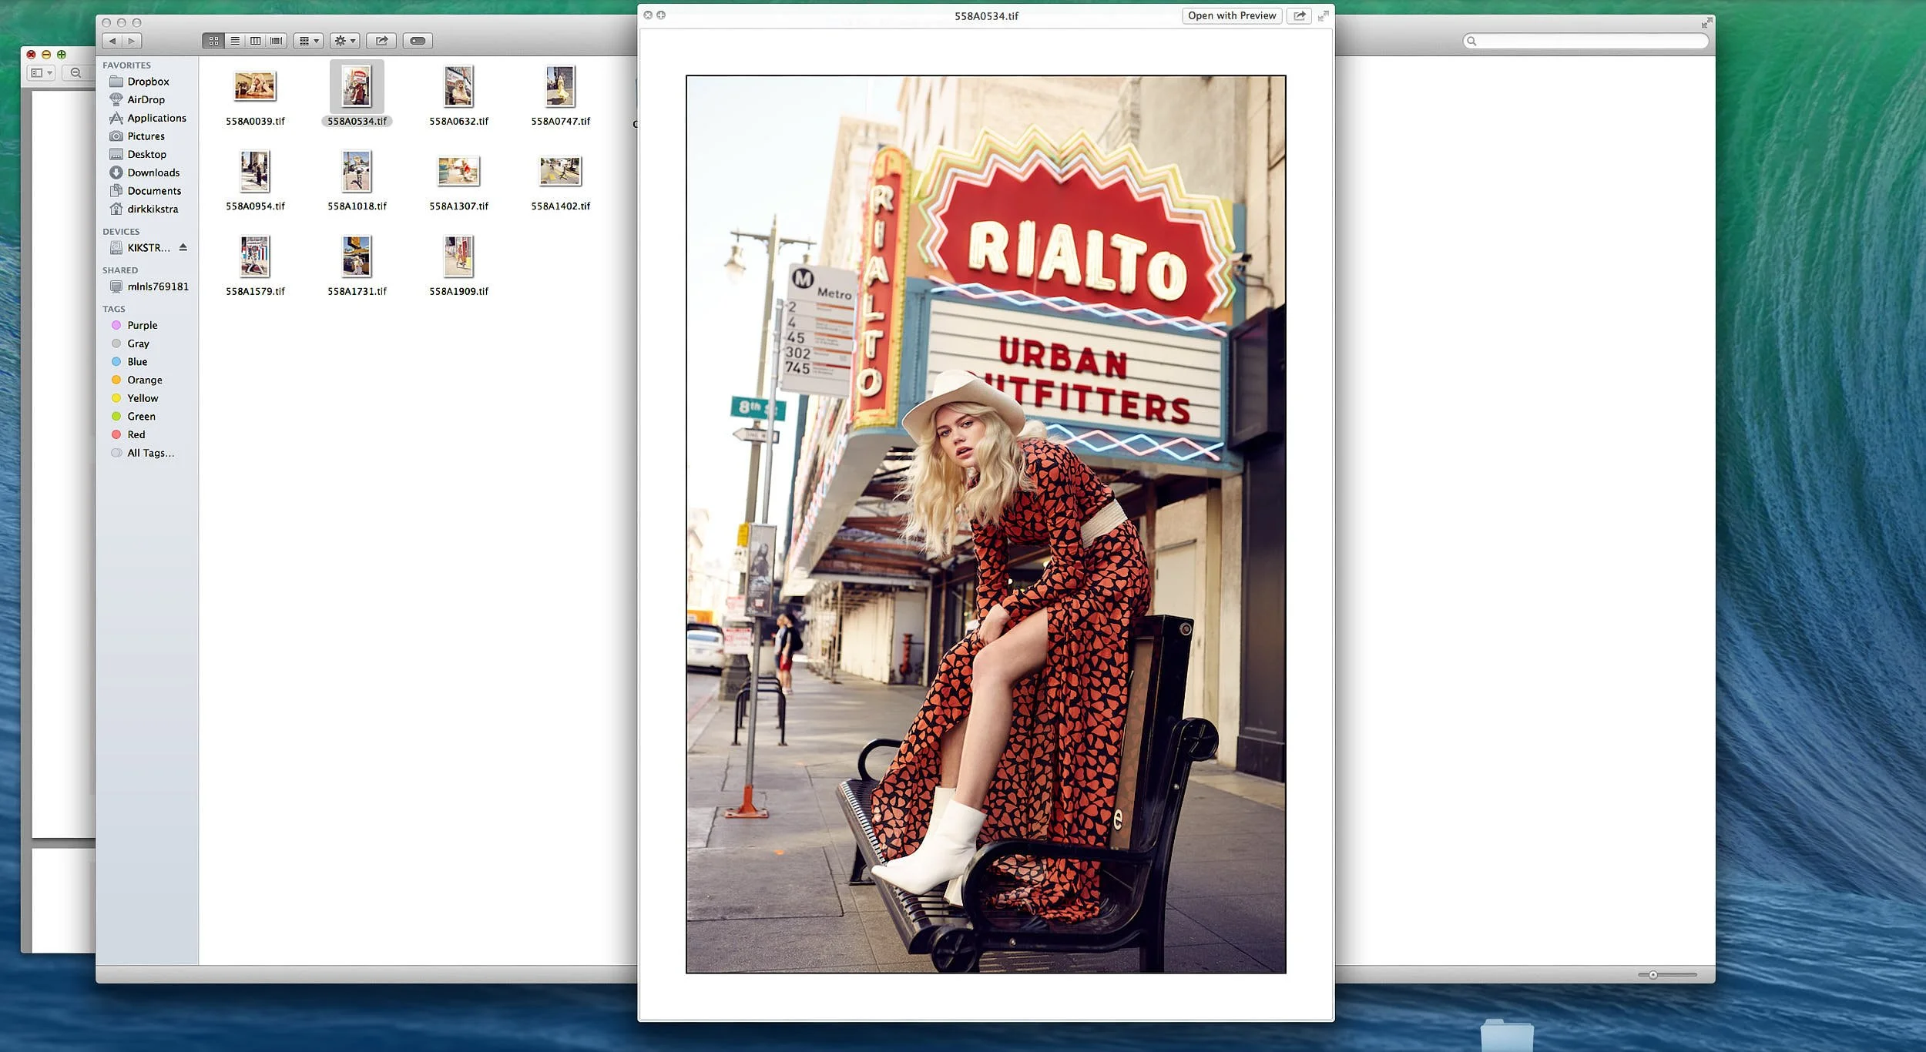Toggle the tag edit control on the toolbar
This screenshot has width=1926, height=1052.
(418, 40)
